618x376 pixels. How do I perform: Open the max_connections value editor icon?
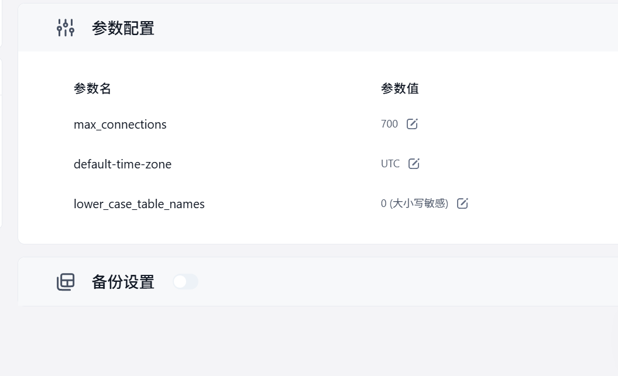tap(412, 124)
